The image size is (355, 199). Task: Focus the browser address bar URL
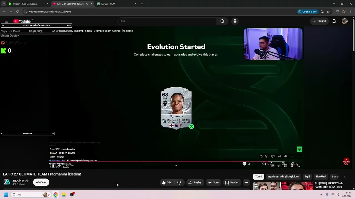tap(50, 12)
